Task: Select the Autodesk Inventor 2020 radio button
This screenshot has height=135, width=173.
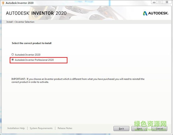Action: point(12,55)
